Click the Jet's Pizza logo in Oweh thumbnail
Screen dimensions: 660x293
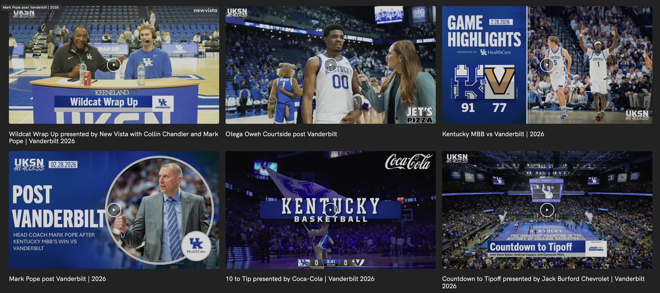(x=419, y=115)
